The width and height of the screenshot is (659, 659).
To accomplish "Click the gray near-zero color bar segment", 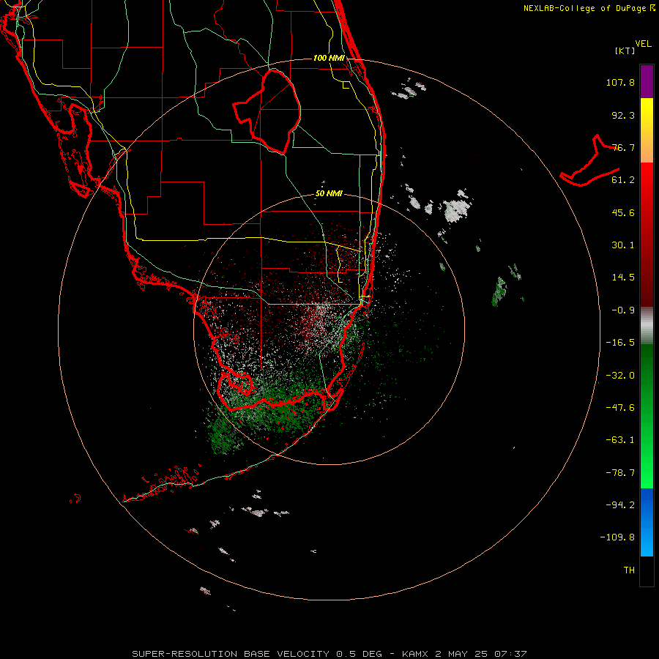I will pos(647,326).
